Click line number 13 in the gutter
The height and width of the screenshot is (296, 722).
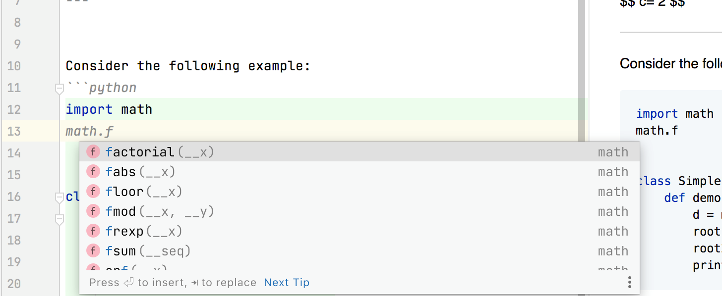pyautogui.click(x=14, y=131)
